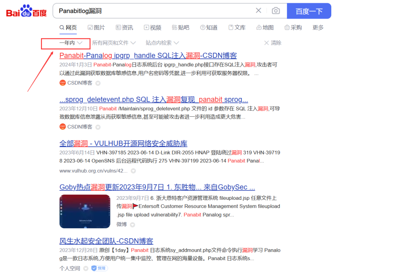Open the 知道 tab

point(209,28)
